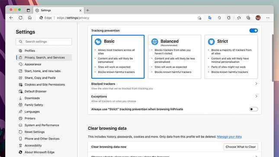Open Reset Settings page
279x157 pixels.
coord(44,132)
